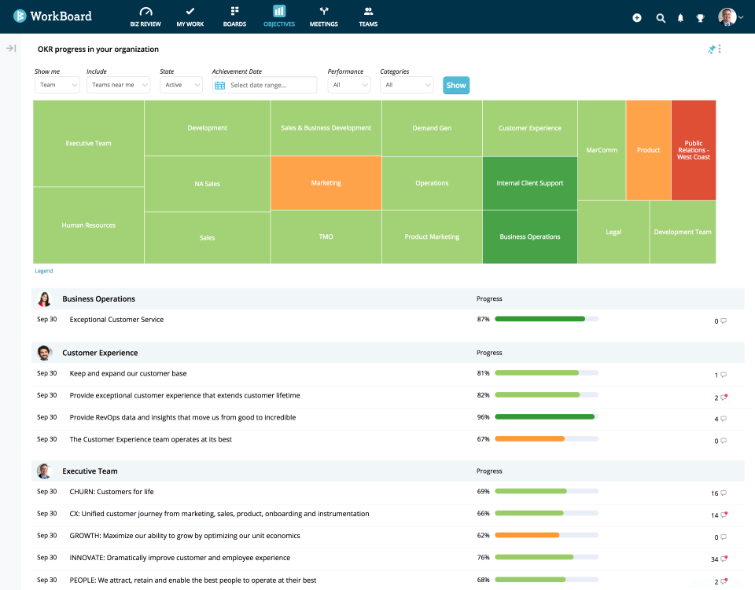The image size is (755, 590).
Task: Open the user profile menu
Action: [x=727, y=16]
